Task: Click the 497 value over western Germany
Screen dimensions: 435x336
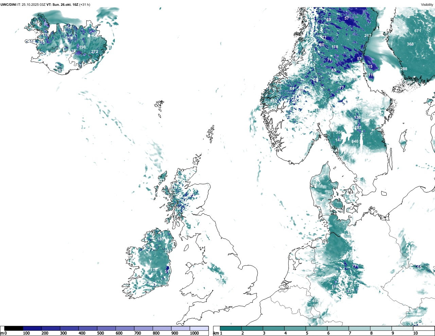Action: (315, 301)
